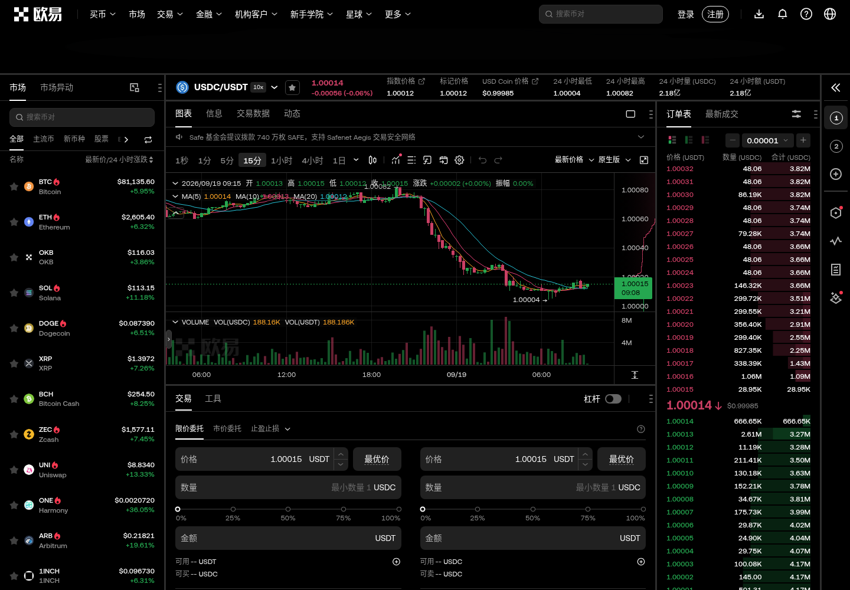
Task: Switch to layout 2 in right sidebar
Action: (836, 146)
